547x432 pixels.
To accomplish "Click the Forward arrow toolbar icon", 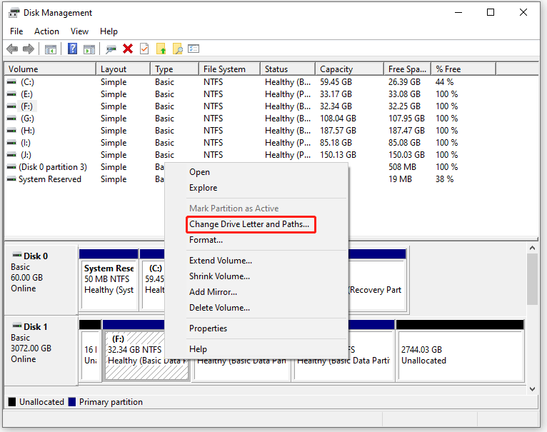I will point(29,49).
